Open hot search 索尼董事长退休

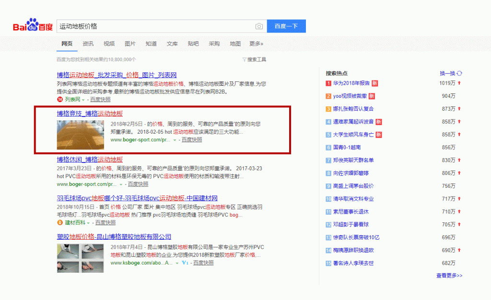pos(351,212)
